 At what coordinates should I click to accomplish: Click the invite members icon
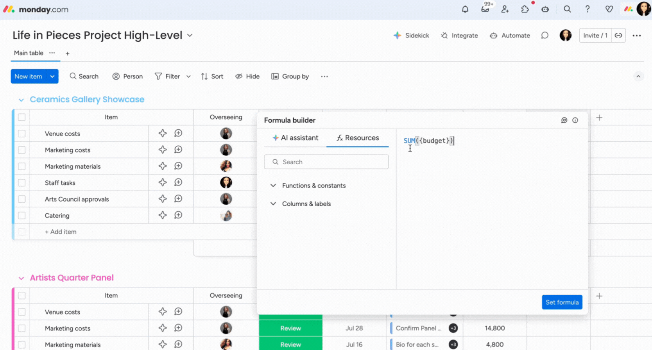505,9
